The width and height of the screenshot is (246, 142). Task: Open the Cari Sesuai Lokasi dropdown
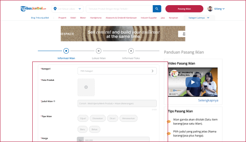pyautogui.click(x=67, y=9)
